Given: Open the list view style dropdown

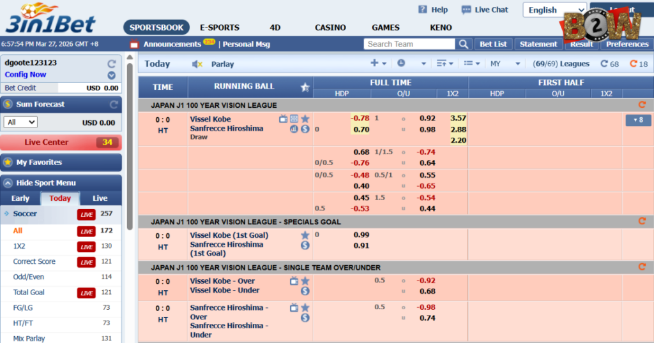Looking at the screenshot, I should pyautogui.click(x=472, y=63).
